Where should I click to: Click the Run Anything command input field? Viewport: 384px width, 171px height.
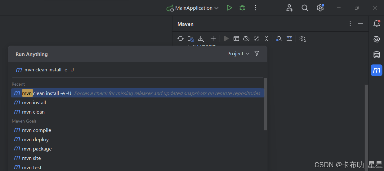click(x=137, y=70)
